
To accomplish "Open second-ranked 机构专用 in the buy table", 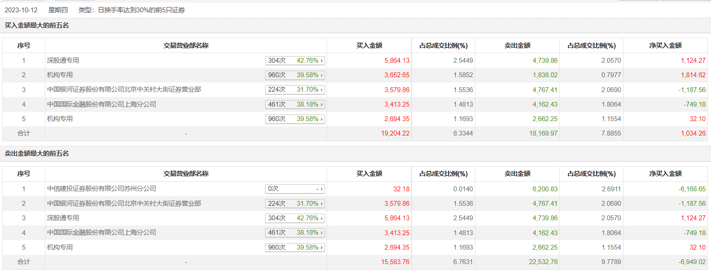I will (x=60, y=75).
